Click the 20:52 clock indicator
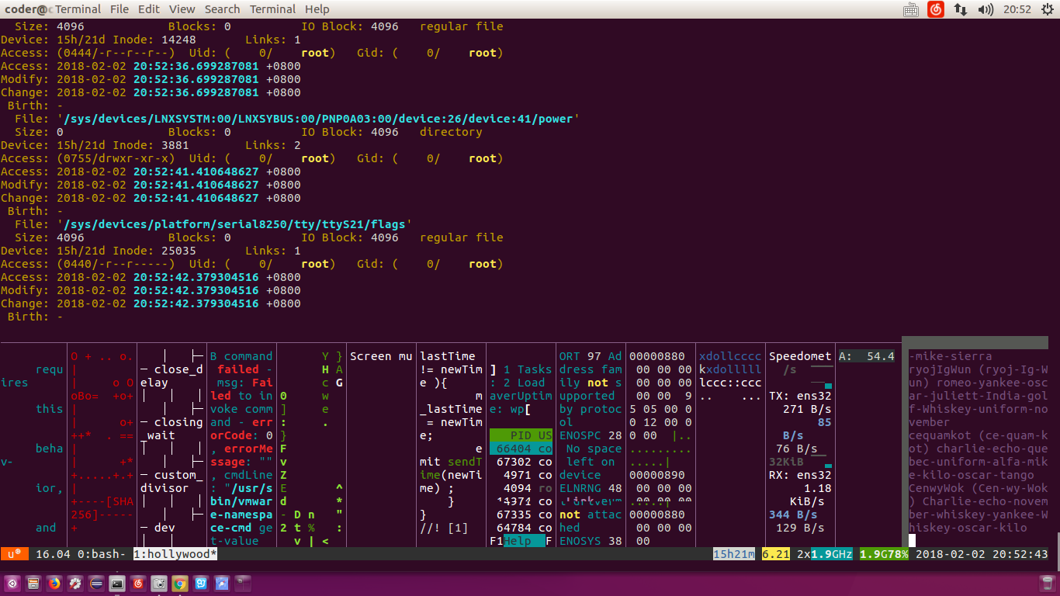Image resolution: width=1060 pixels, height=596 pixels. tap(1017, 9)
